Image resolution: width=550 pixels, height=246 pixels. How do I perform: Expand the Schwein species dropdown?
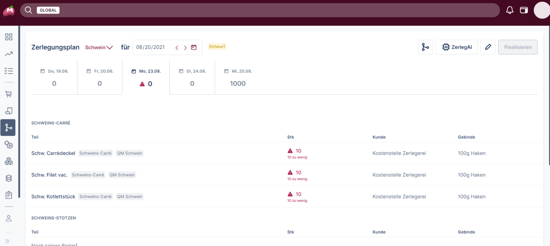(99, 47)
